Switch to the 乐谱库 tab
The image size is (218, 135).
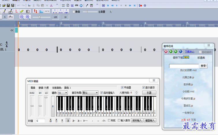(x=201, y=58)
